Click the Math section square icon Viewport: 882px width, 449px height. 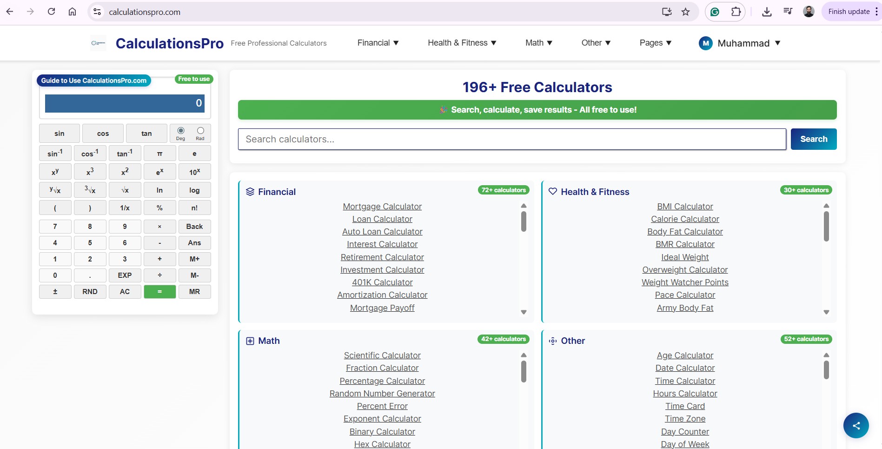[250, 341]
